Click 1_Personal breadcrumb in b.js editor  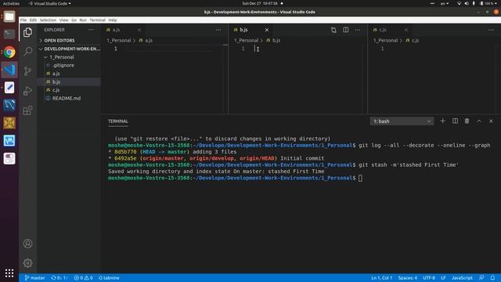click(246, 41)
